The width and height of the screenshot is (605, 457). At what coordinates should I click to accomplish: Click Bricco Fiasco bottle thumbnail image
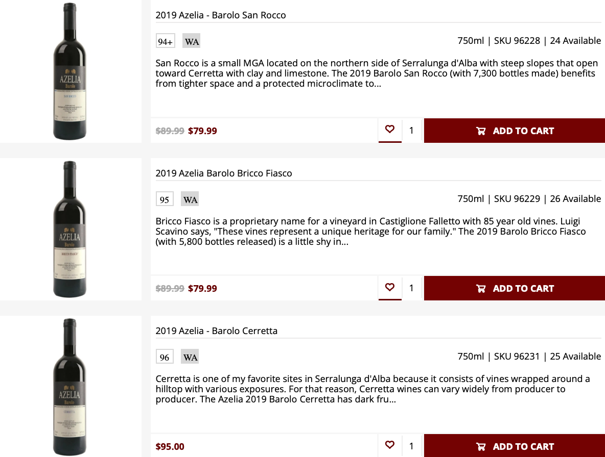pos(70,229)
